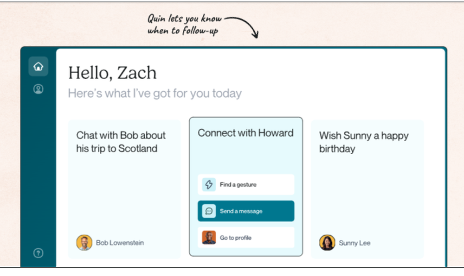Open the contacts profile icon in sidebar
464x276 pixels.
pyautogui.click(x=38, y=89)
